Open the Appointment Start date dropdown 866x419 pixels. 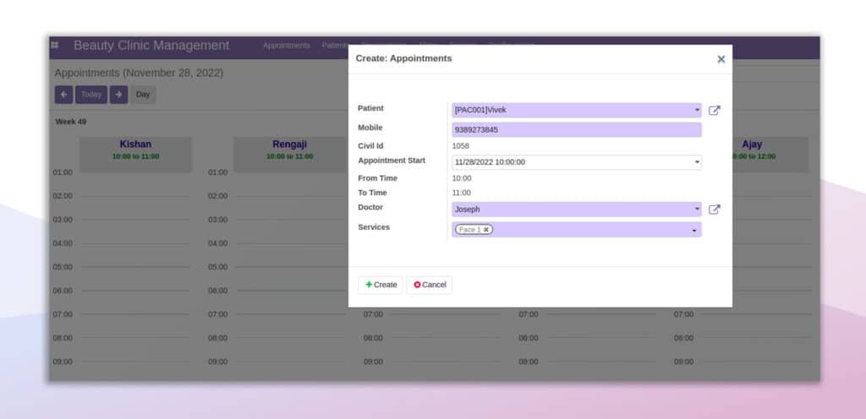pos(697,162)
